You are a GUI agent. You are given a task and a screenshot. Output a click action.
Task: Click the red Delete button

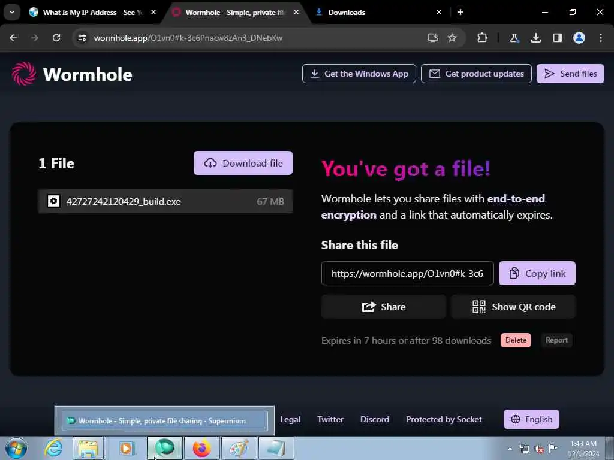click(x=516, y=340)
